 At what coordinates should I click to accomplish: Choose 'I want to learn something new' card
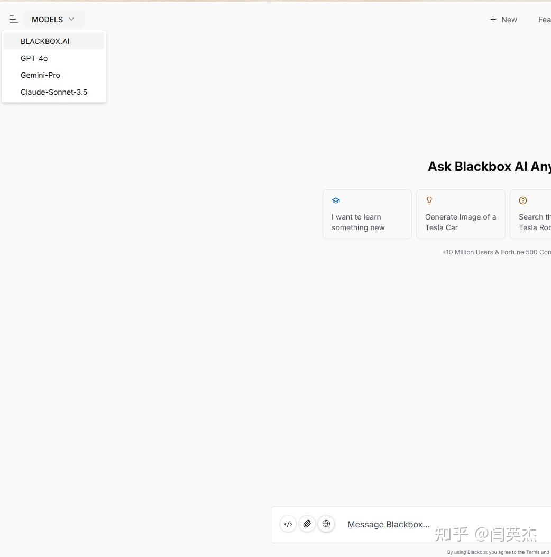tap(367, 214)
